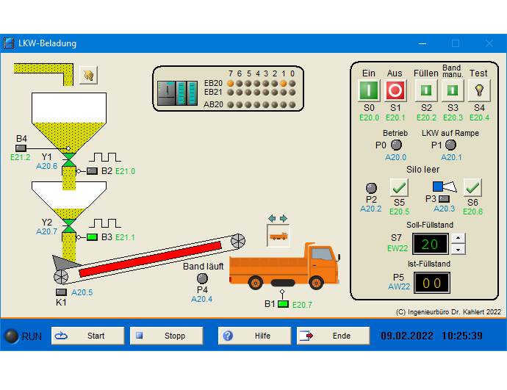Click the upper silo hopper

click(69, 123)
